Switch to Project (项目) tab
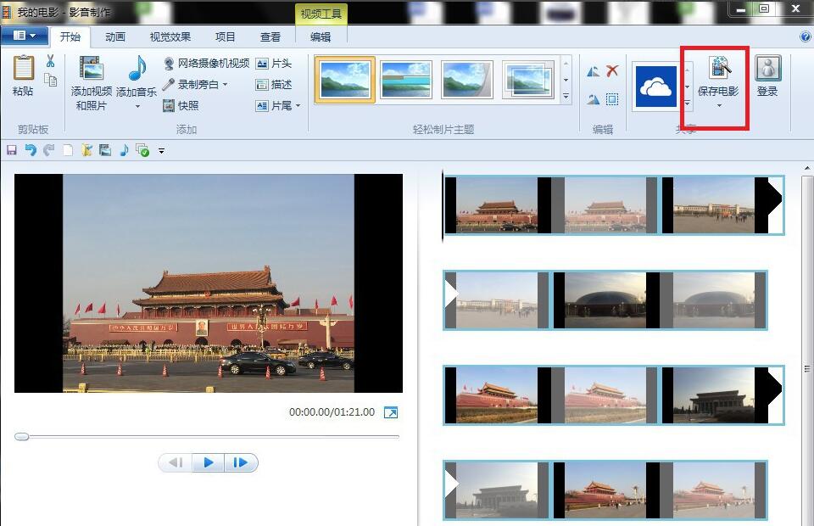 226,36
